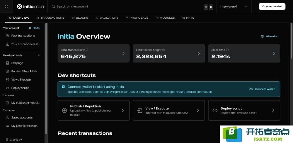Click the K keyboard shortcut badge
Viewport: 293px width, 143px height.
[211, 7]
